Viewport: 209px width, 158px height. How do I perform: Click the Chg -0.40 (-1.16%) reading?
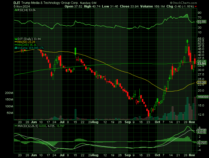tap(180, 6)
